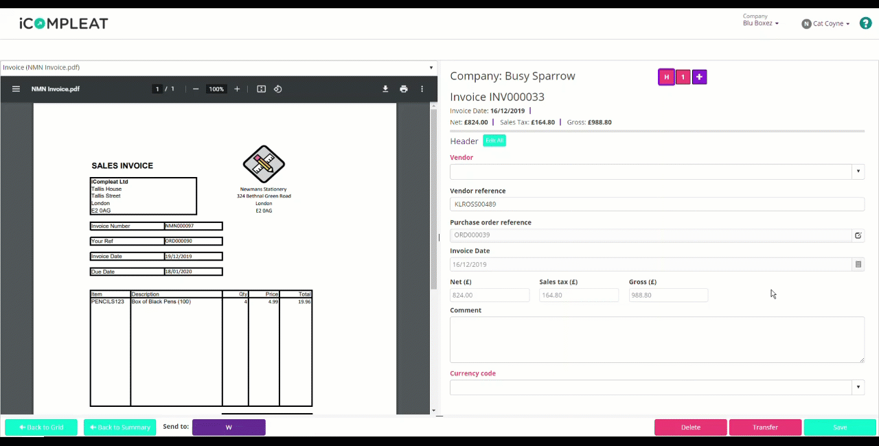
Task: Click the Newmans Stationery logo in the invoice
Action: tap(264, 165)
